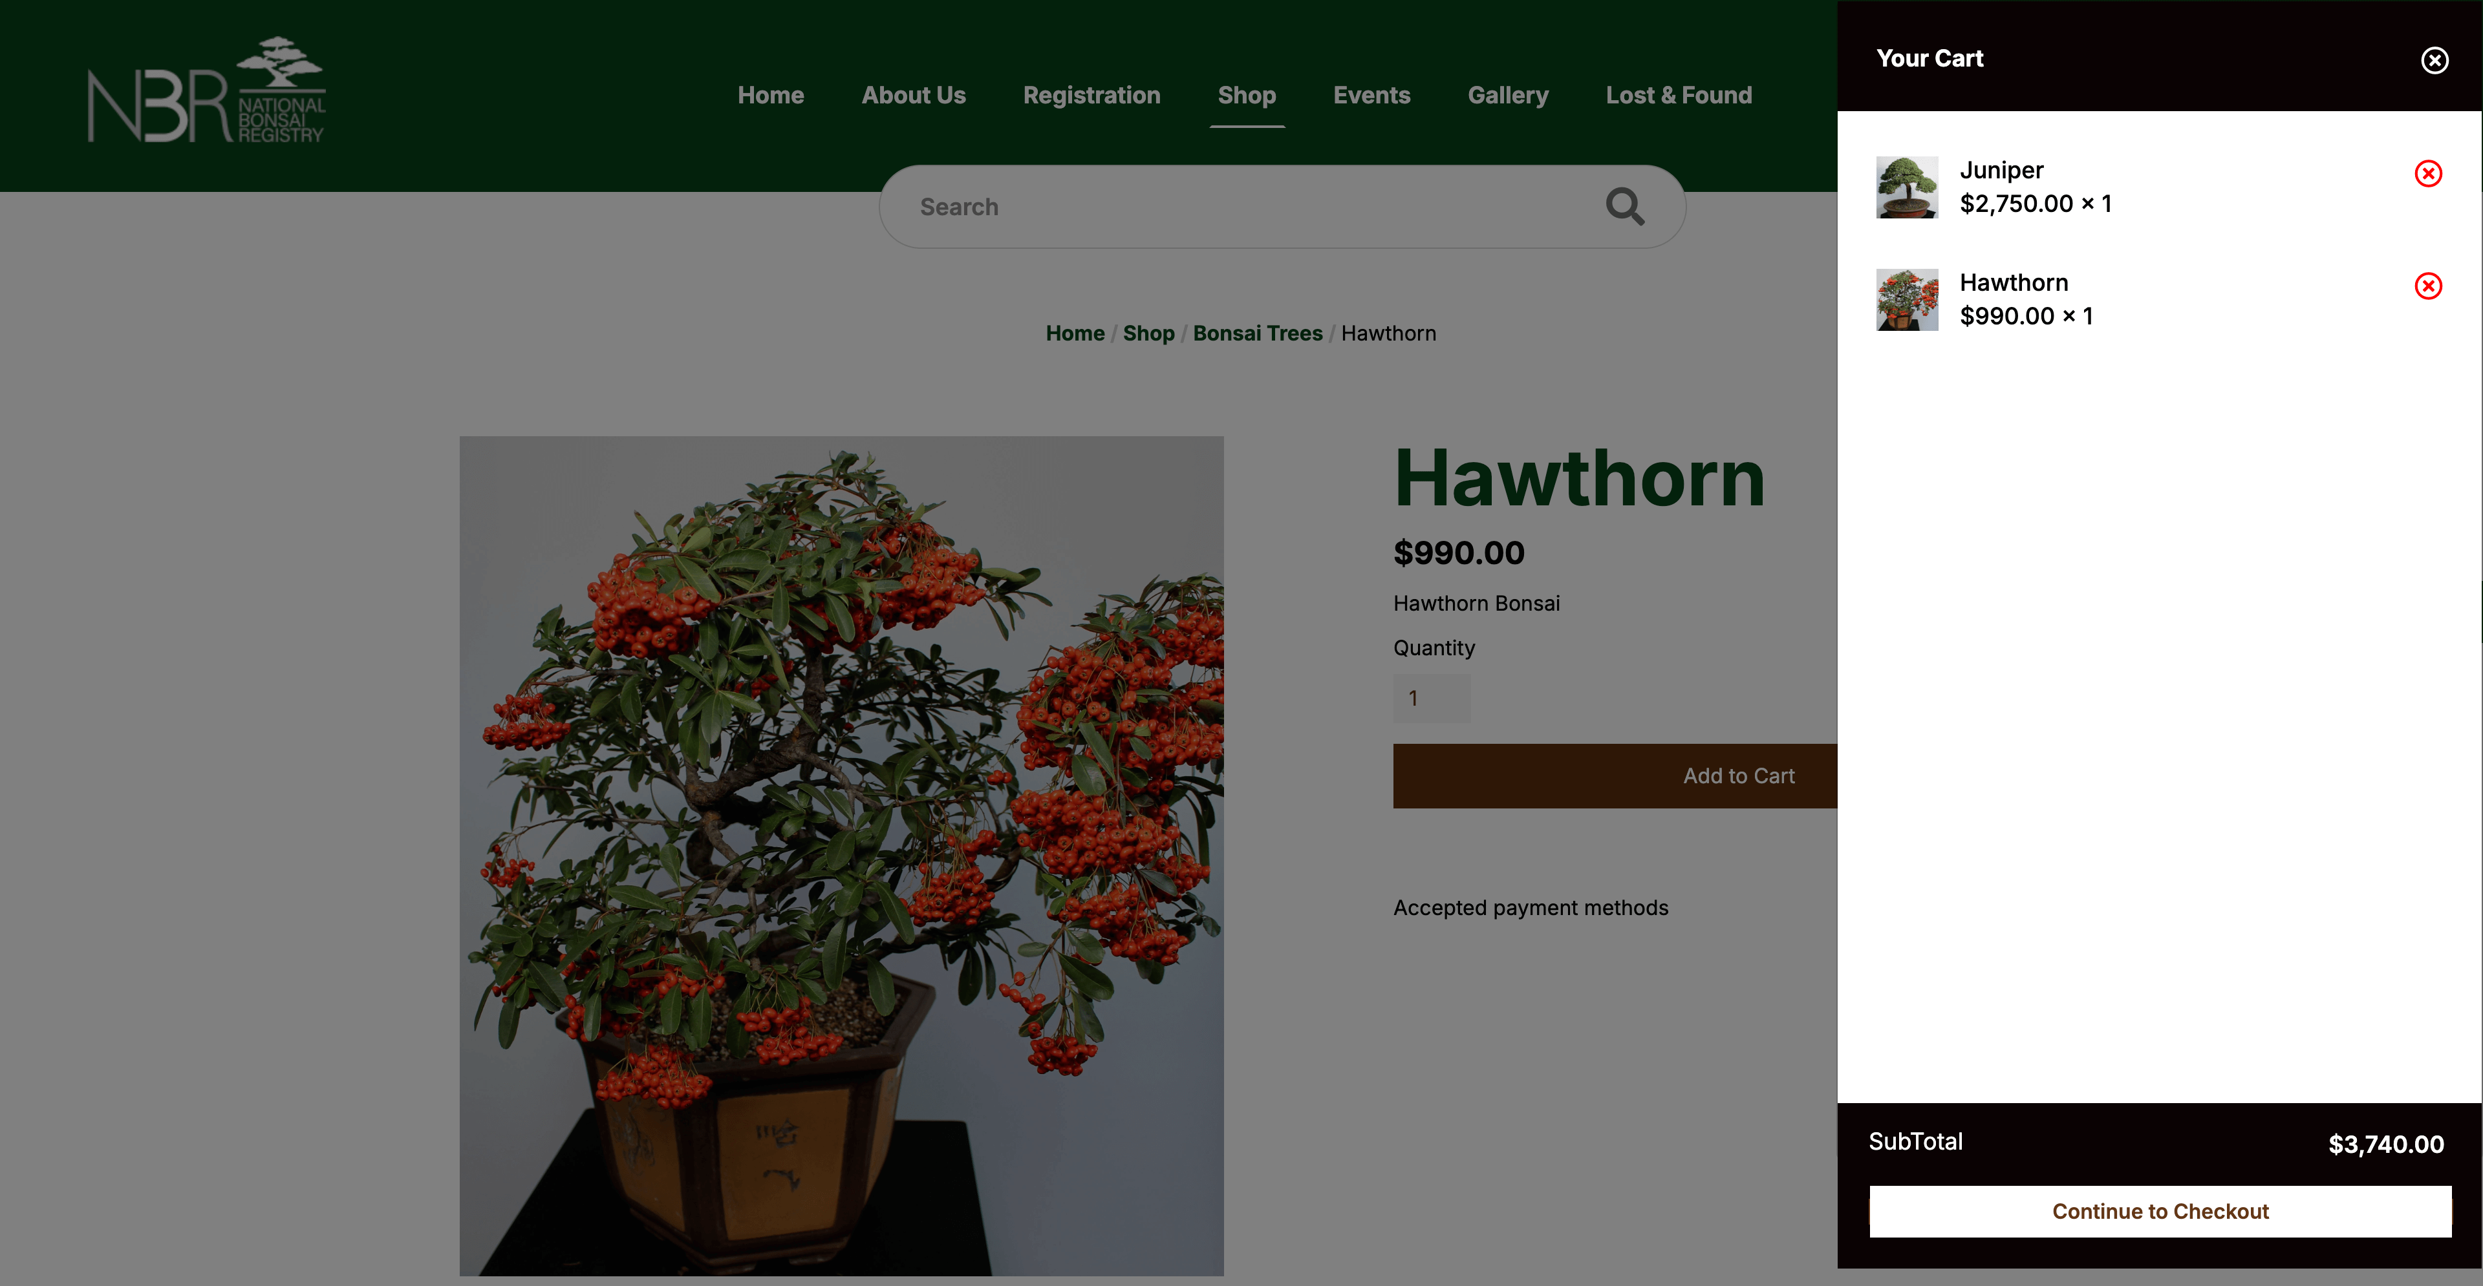Open the Home menu item
This screenshot has width=2483, height=1286.
770,96
